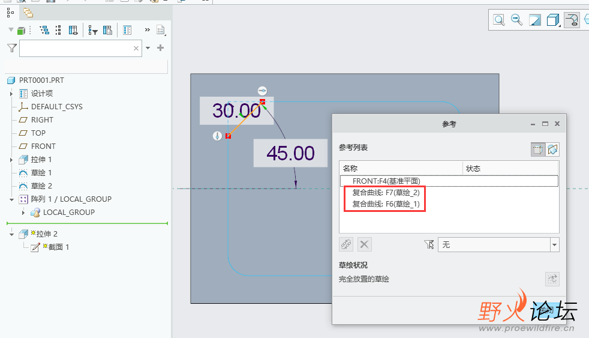Select 阵列 1 / LOCAL_GROUP pattern
Image resolution: width=589 pixels, height=338 pixels.
(71, 199)
